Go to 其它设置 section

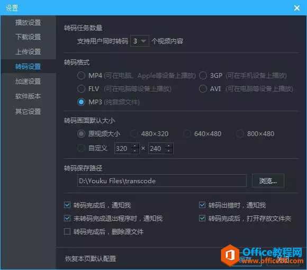click(28, 111)
